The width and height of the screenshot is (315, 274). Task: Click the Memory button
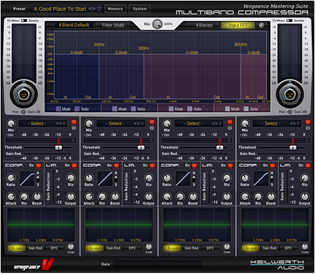[115, 9]
